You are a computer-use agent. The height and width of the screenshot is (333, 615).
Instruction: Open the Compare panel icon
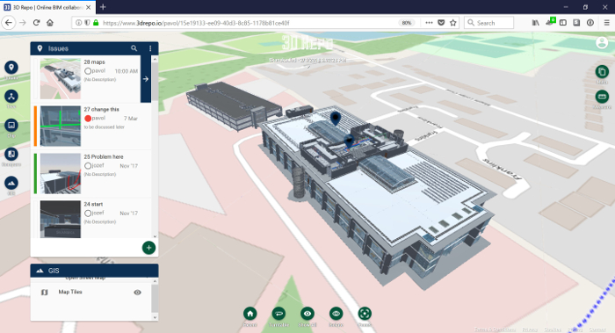(11, 154)
